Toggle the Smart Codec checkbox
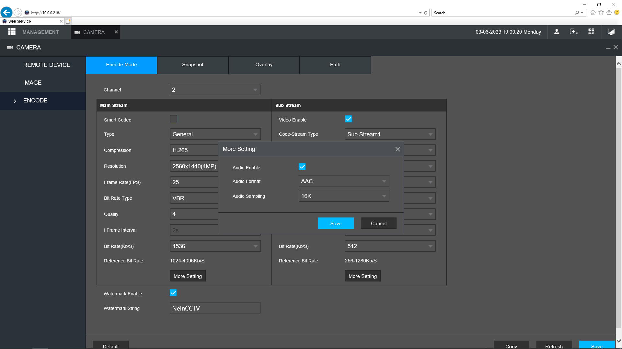 point(174,119)
